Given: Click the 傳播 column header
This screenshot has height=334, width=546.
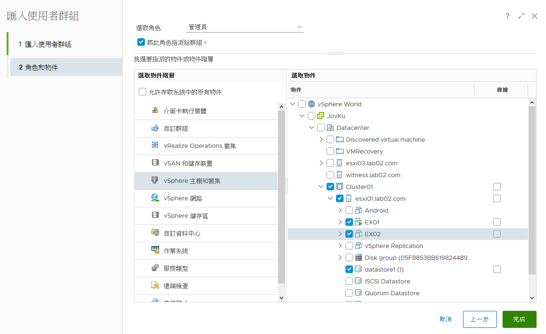Looking at the screenshot, I should (502, 90).
